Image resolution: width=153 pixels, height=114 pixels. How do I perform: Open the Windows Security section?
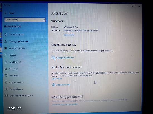point(17,48)
